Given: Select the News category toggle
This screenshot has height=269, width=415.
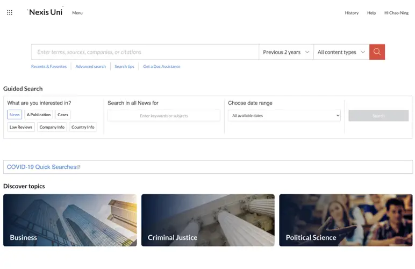Looking at the screenshot, I should pyautogui.click(x=15, y=115).
